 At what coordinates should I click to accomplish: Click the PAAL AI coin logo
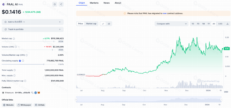coord(3,4)
